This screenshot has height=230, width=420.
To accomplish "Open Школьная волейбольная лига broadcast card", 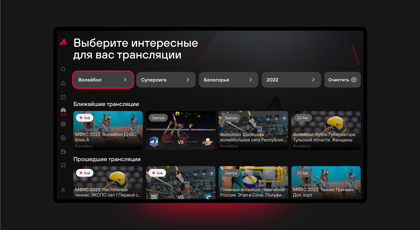I will point(253,130).
